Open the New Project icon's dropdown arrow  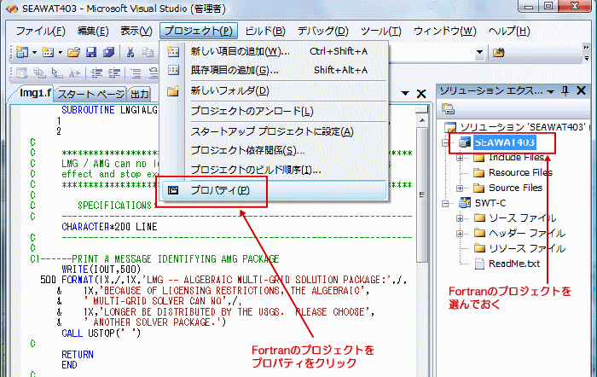tap(34, 53)
